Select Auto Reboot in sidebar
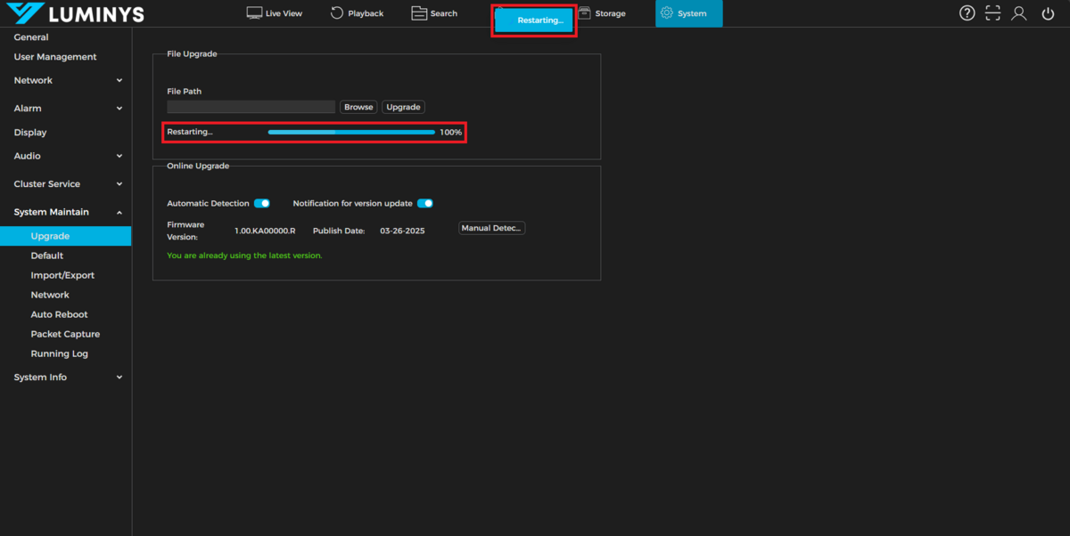The image size is (1070, 536). click(x=59, y=314)
